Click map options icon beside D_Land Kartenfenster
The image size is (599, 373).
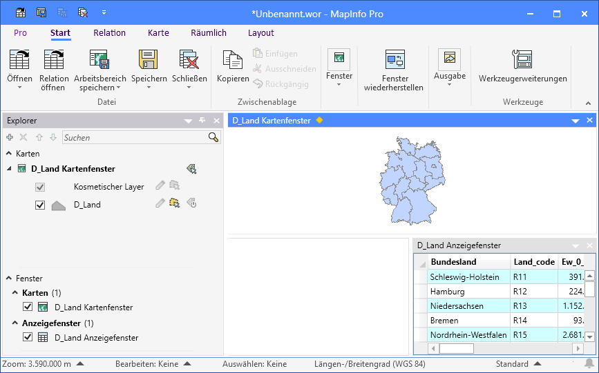191,169
